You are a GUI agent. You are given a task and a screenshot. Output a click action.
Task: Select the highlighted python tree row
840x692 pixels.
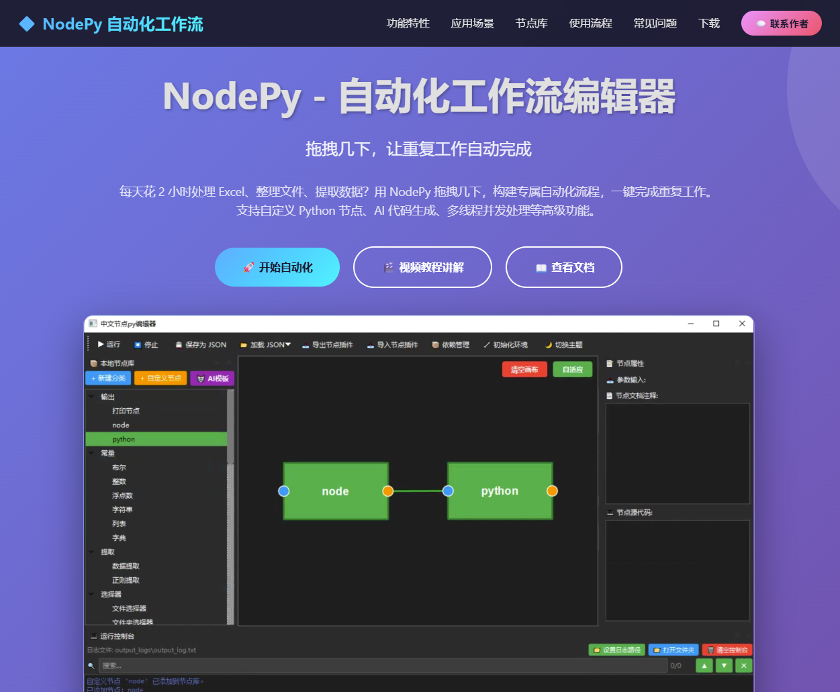[156, 439]
